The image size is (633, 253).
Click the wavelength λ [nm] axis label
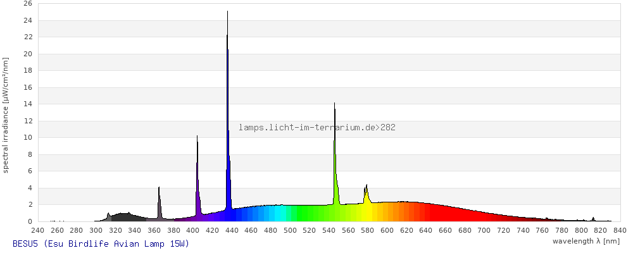(586, 241)
